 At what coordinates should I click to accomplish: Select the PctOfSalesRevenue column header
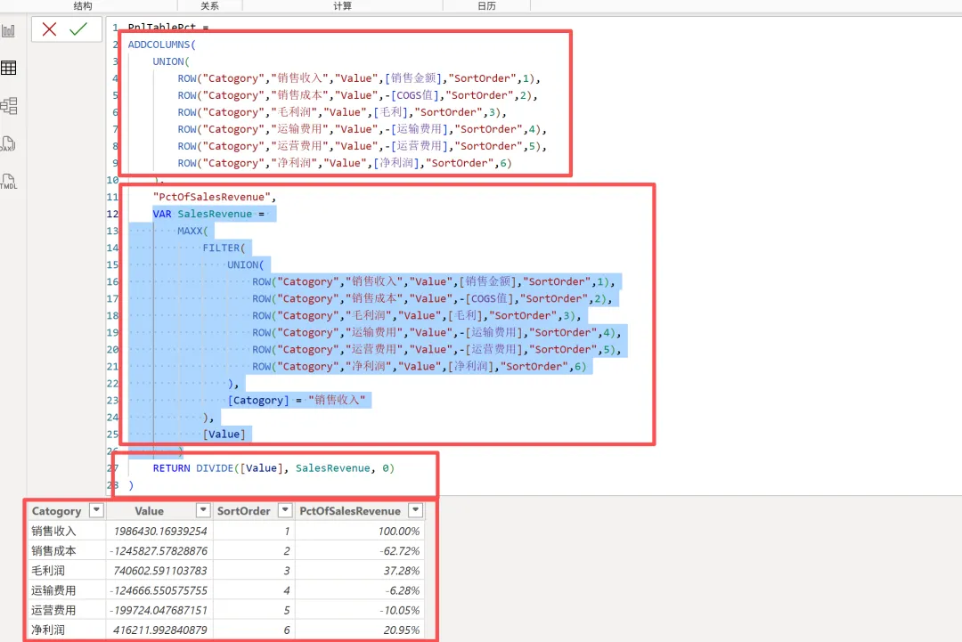[x=350, y=511]
